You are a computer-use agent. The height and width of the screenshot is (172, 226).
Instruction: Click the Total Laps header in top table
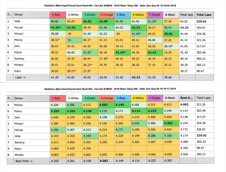click(x=204, y=15)
